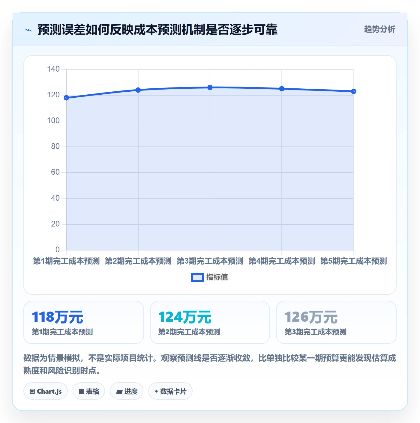Toggle the 指标值 legend color box
The width and height of the screenshot is (420, 423).
click(x=197, y=277)
